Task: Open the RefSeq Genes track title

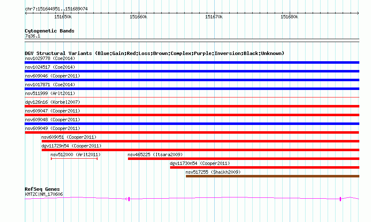Action: click(42, 189)
